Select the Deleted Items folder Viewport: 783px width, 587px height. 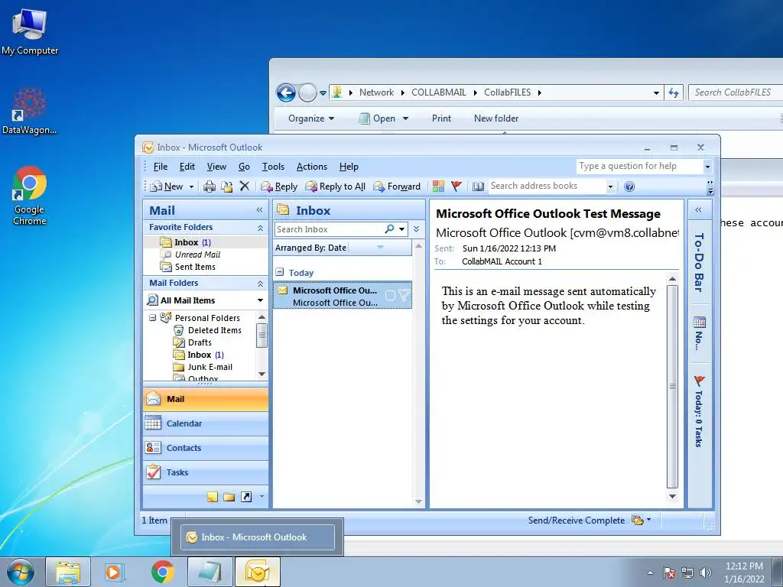[215, 330]
